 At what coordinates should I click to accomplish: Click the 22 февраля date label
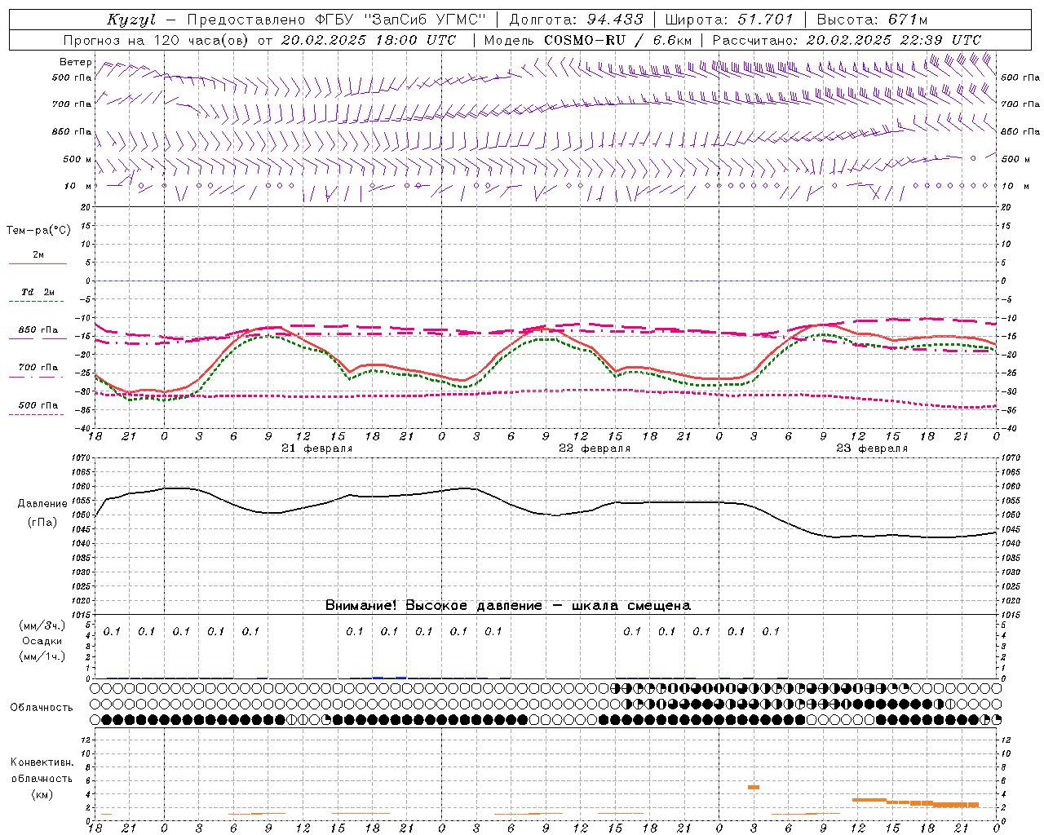pos(594,448)
